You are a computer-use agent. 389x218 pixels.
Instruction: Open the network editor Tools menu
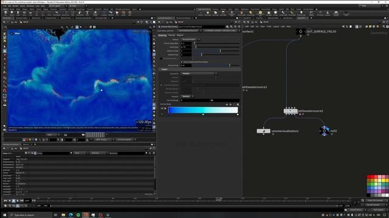tap(269, 27)
